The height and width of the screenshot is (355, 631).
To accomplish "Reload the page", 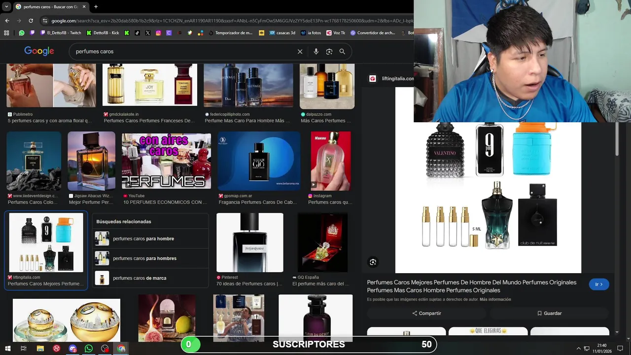I will click(x=31, y=21).
